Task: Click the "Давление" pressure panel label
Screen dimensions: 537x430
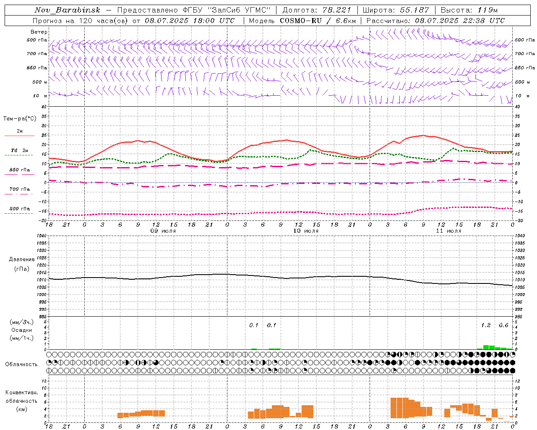Action: 21,260
